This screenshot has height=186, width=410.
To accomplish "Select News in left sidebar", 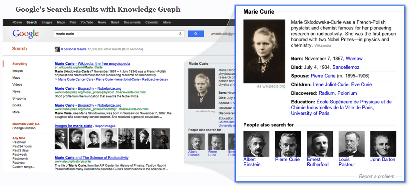I will click(17, 92).
